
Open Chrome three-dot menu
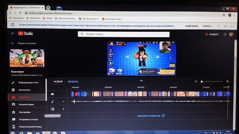coord(234,15)
